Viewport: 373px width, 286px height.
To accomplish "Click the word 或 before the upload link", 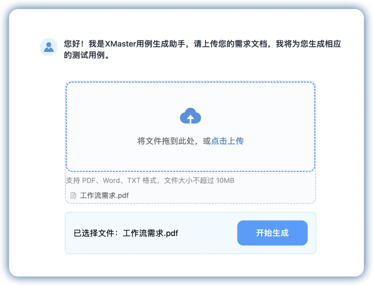I will (x=207, y=141).
